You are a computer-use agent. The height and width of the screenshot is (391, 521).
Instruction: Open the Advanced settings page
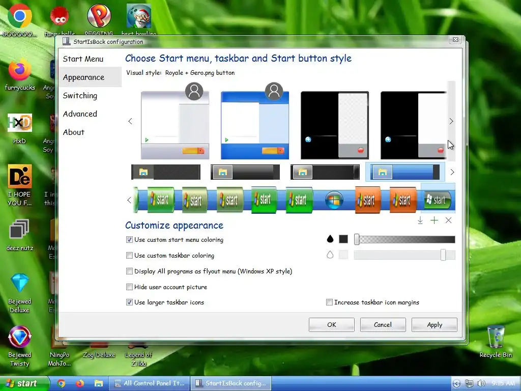click(x=80, y=114)
